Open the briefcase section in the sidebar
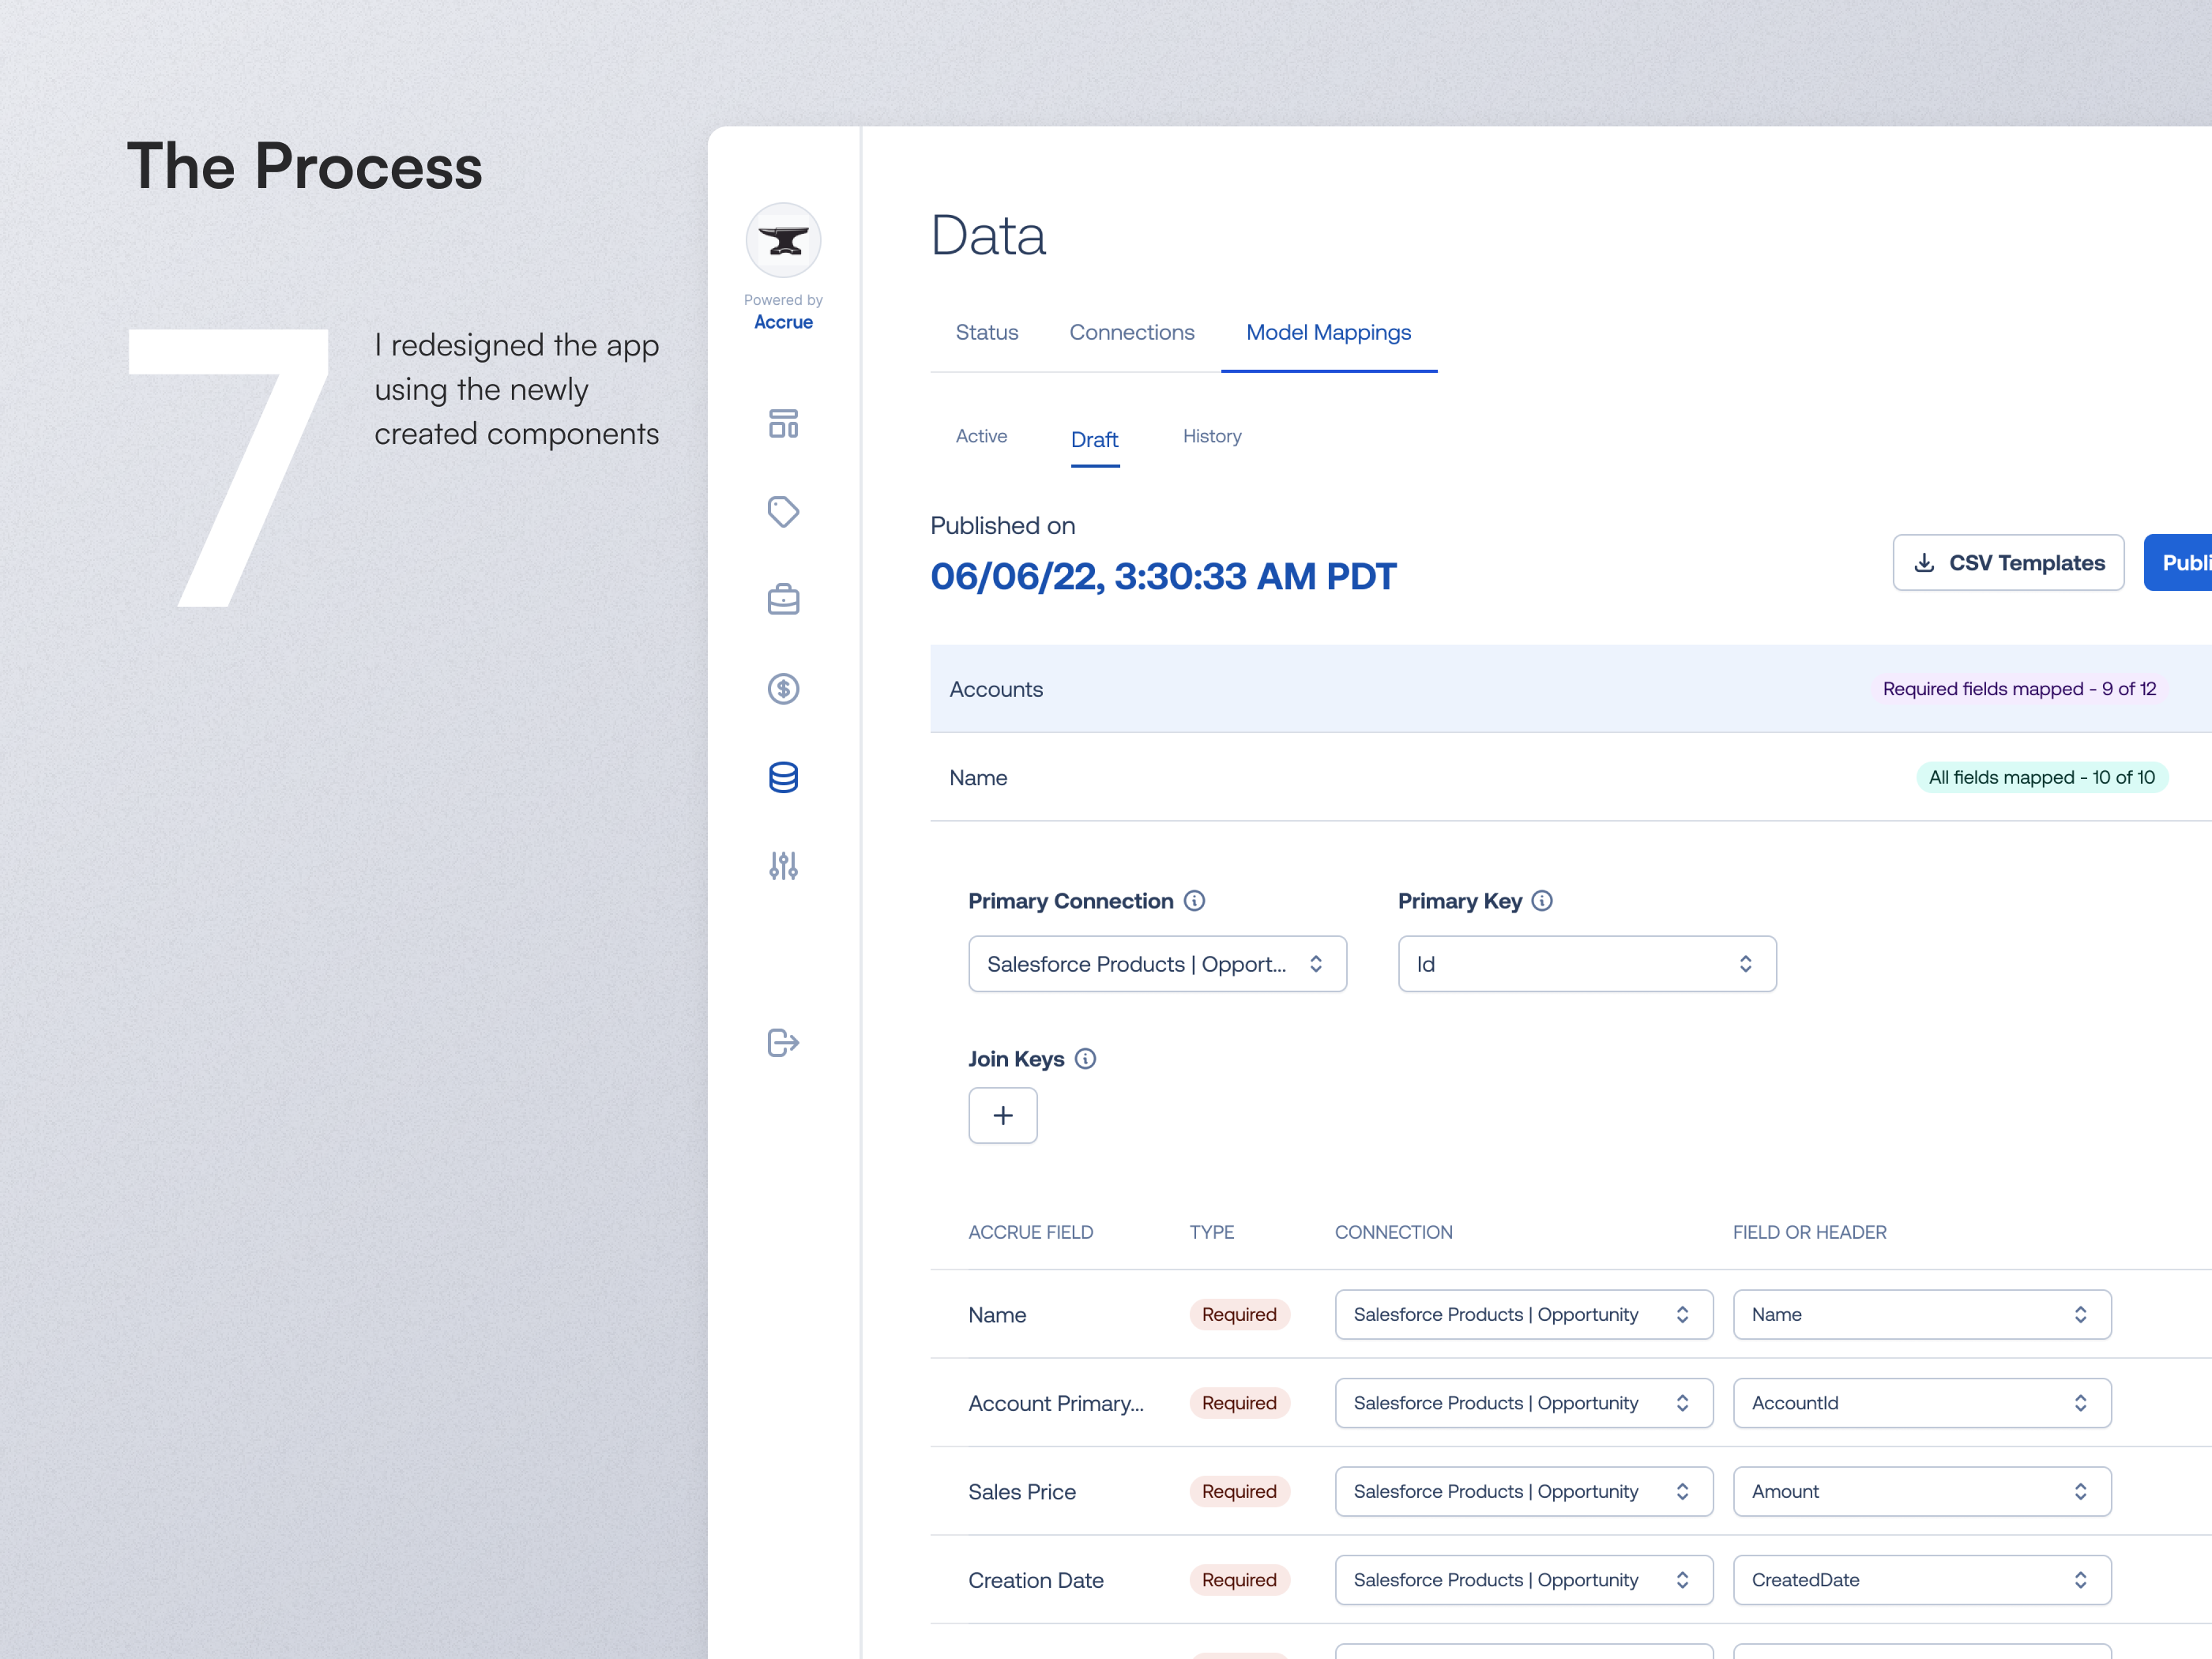2212x1659 pixels. [784, 599]
